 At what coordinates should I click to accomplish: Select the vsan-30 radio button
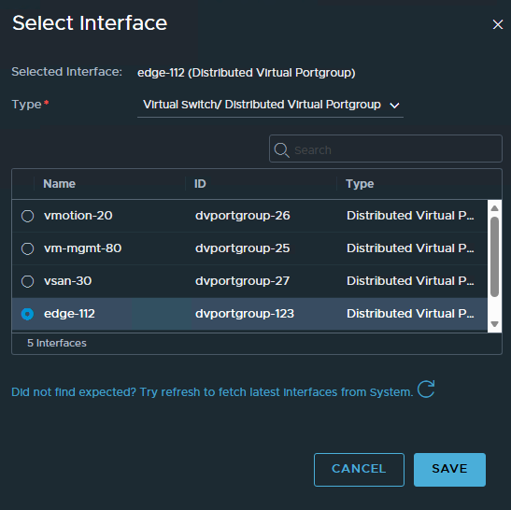pyautogui.click(x=27, y=281)
